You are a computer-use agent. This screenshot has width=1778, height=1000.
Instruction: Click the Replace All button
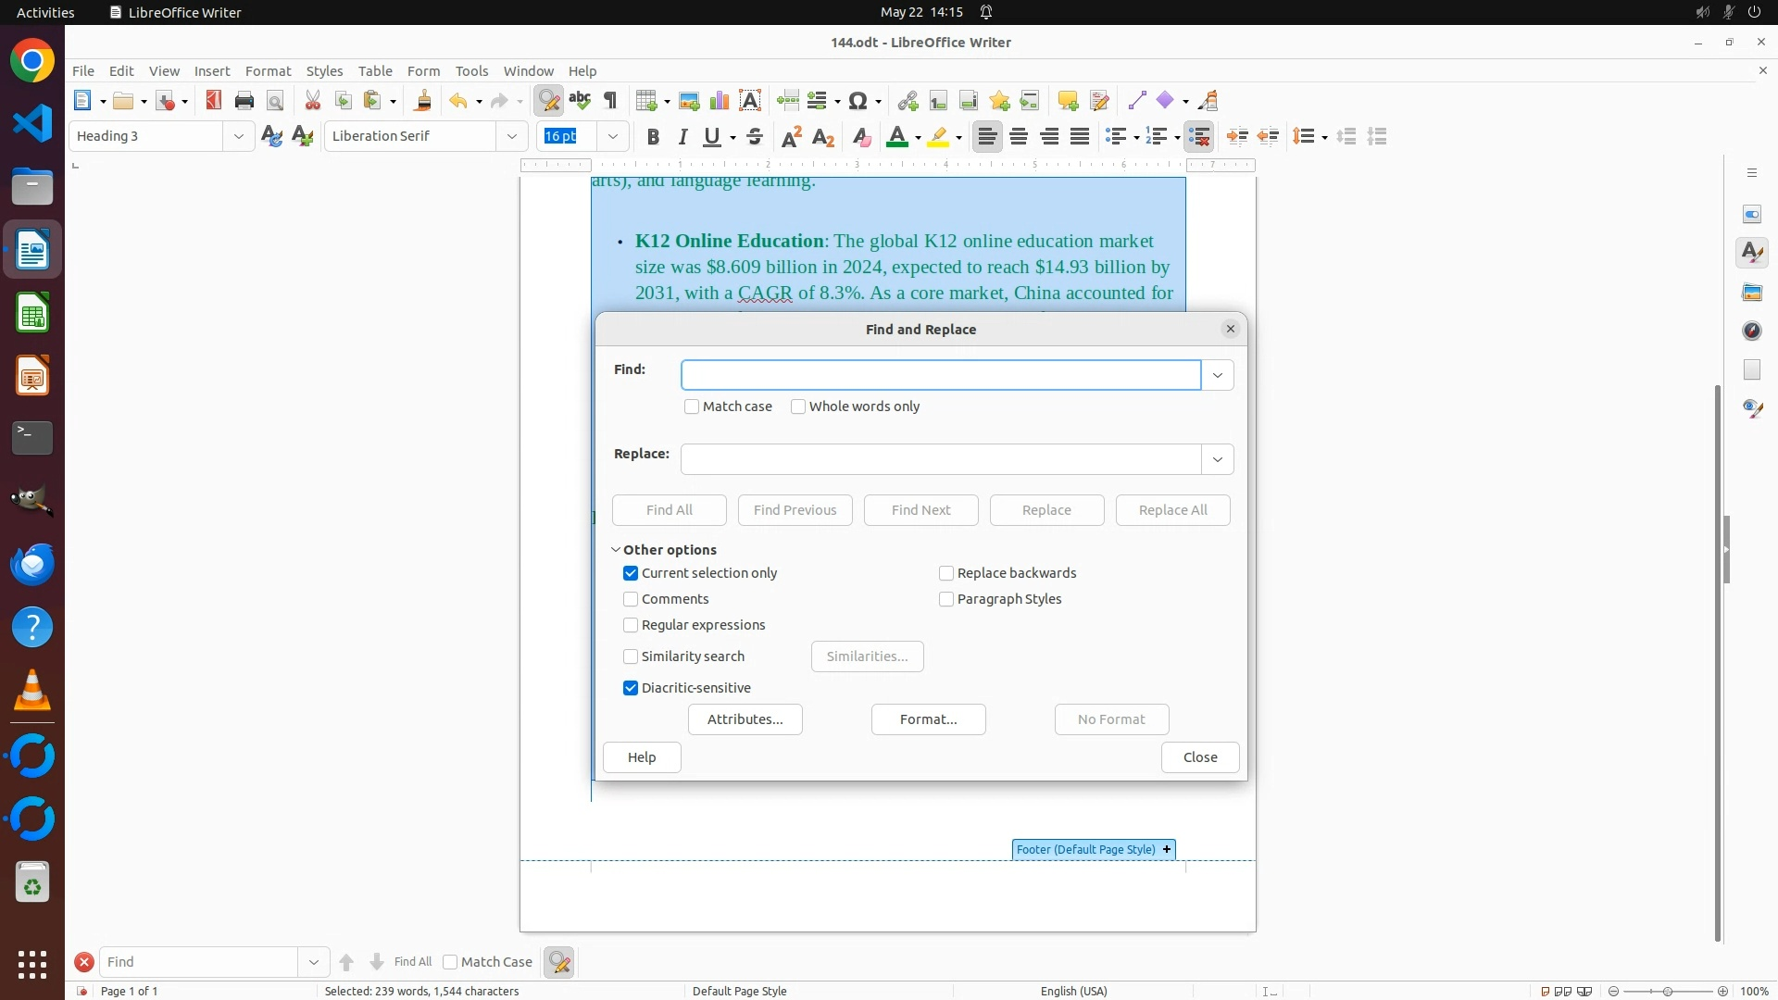1172,510
